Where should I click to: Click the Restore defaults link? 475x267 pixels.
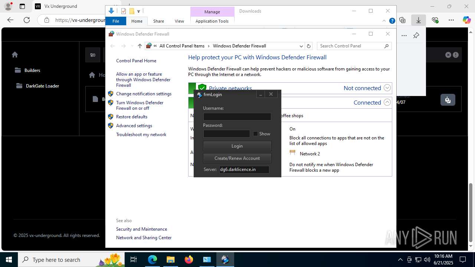[x=132, y=117]
